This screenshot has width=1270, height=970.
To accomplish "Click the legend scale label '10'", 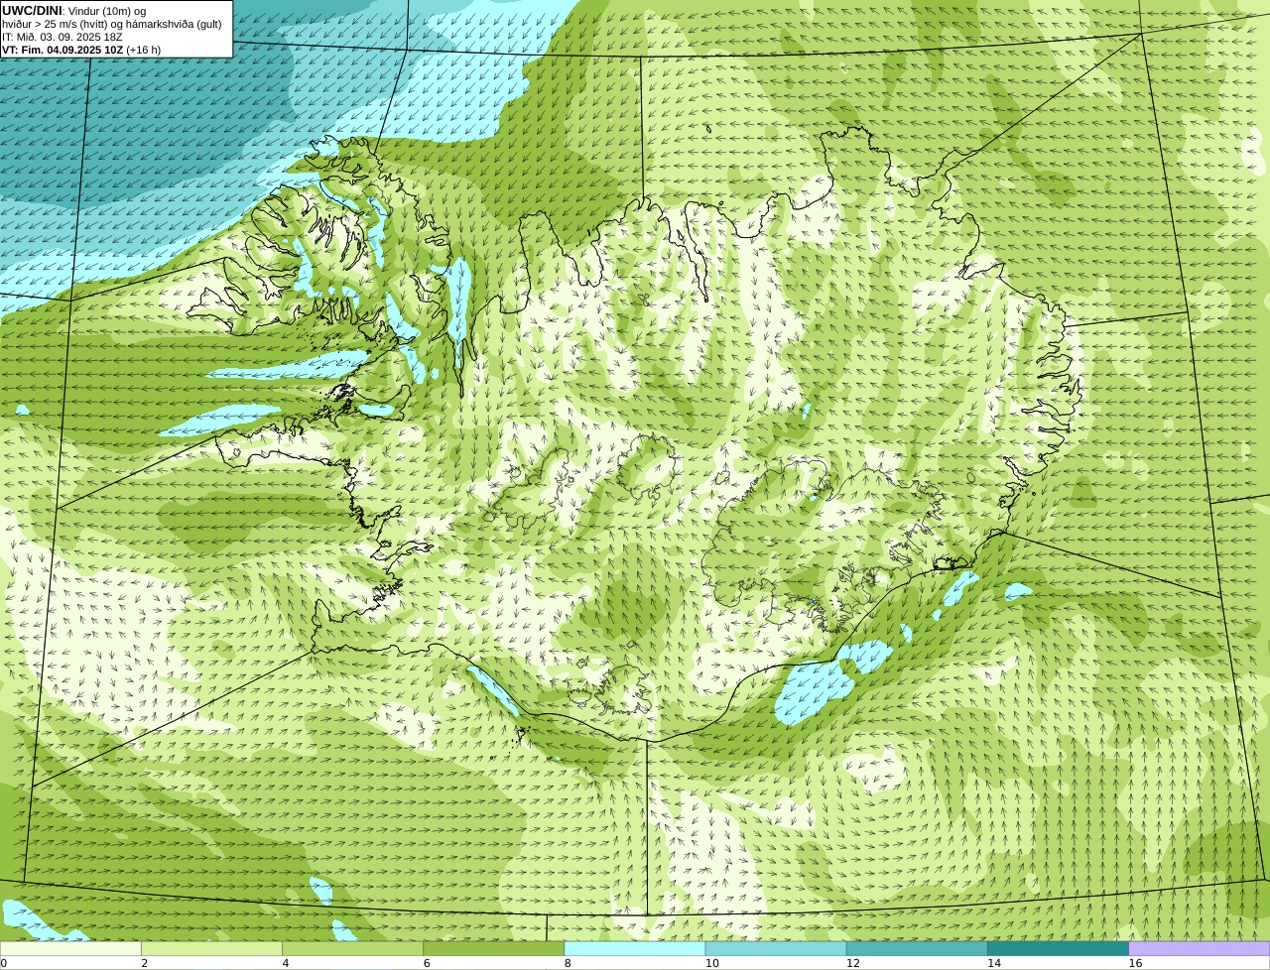I will 711,963.
